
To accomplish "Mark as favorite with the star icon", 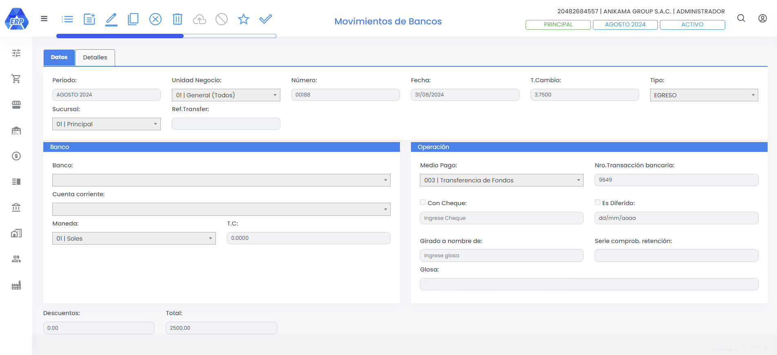I will [244, 19].
